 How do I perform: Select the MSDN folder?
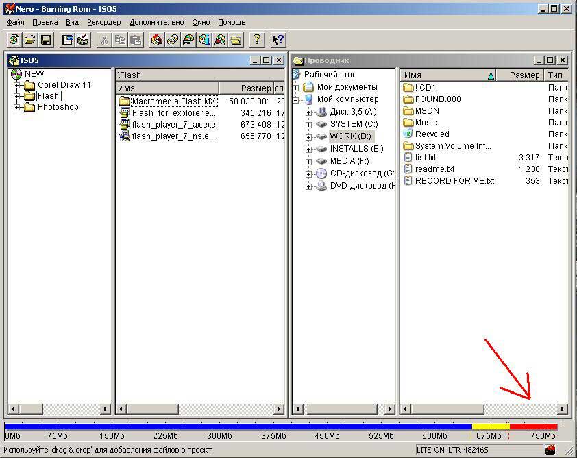coord(421,111)
